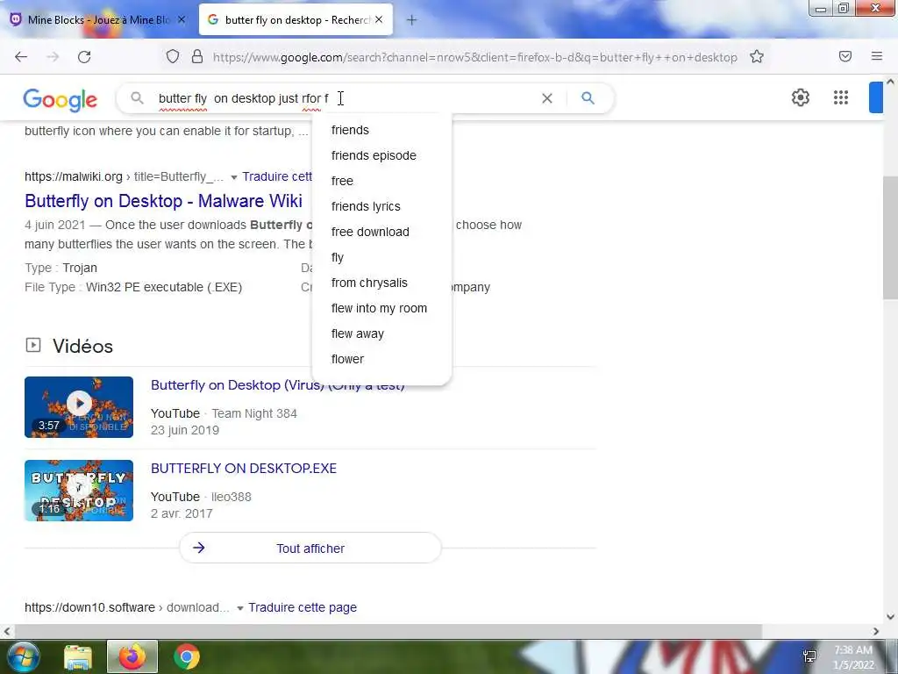
Task: Open BUTTERFLY ON DESKTOP.EXE video link
Action: coord(244,469)
